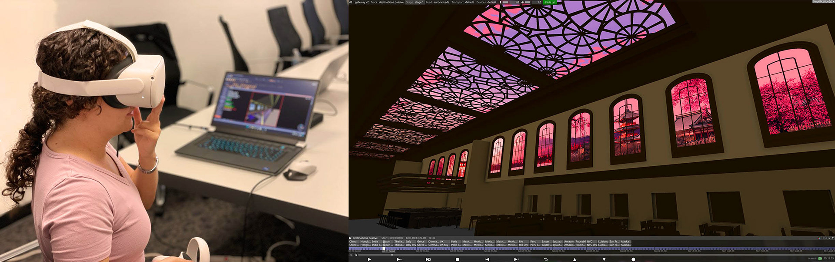The height and width of the screenshot is (262, 835).
Task: Click the speaker volume icon
Action: point(522,2)
